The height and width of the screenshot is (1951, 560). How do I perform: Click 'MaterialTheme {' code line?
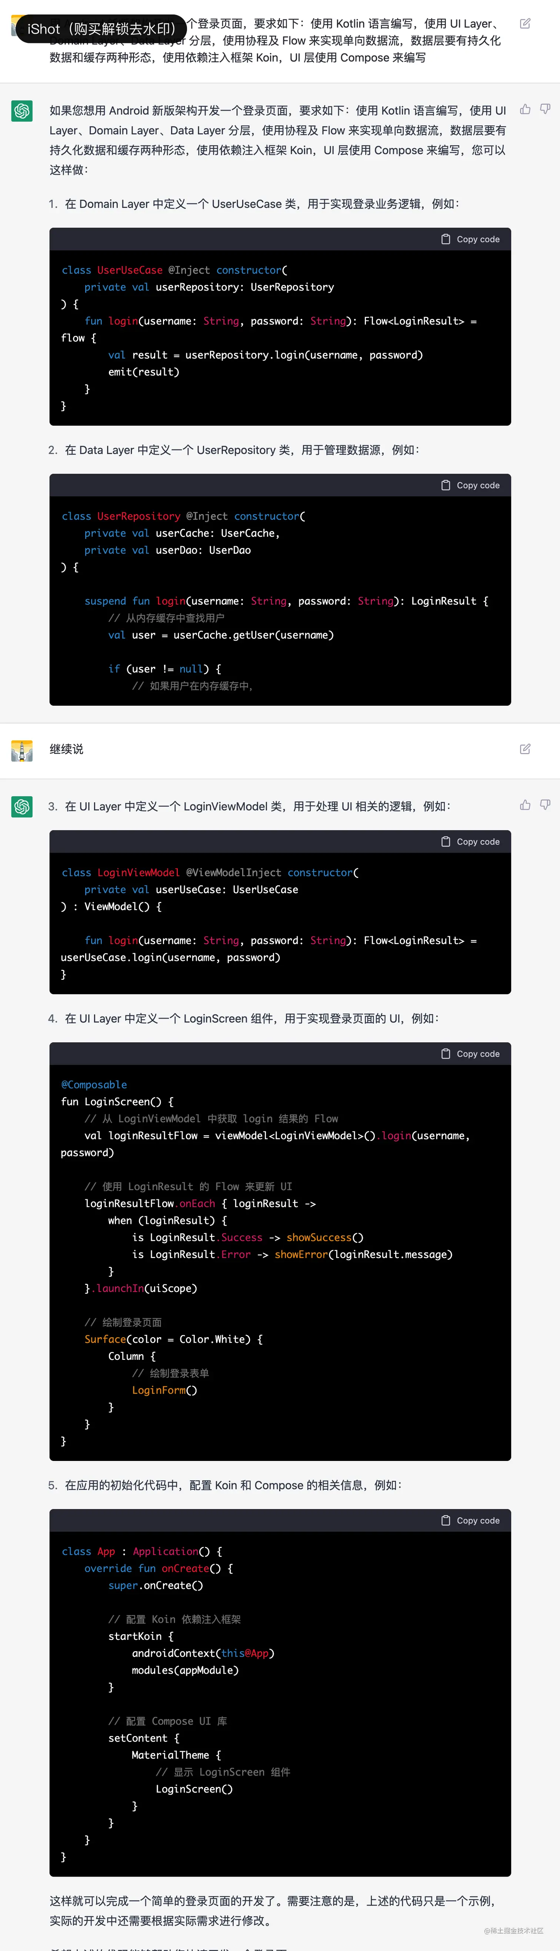(x=177, y=1755)
